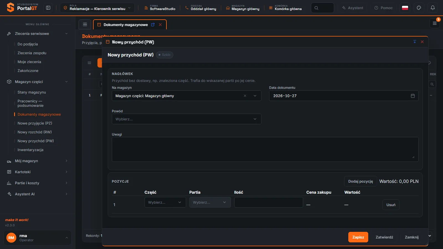The image size is (443, 249).
Task: Expand the Kartoteki menu
Action: pyautogui.click(x=37, y=172)
